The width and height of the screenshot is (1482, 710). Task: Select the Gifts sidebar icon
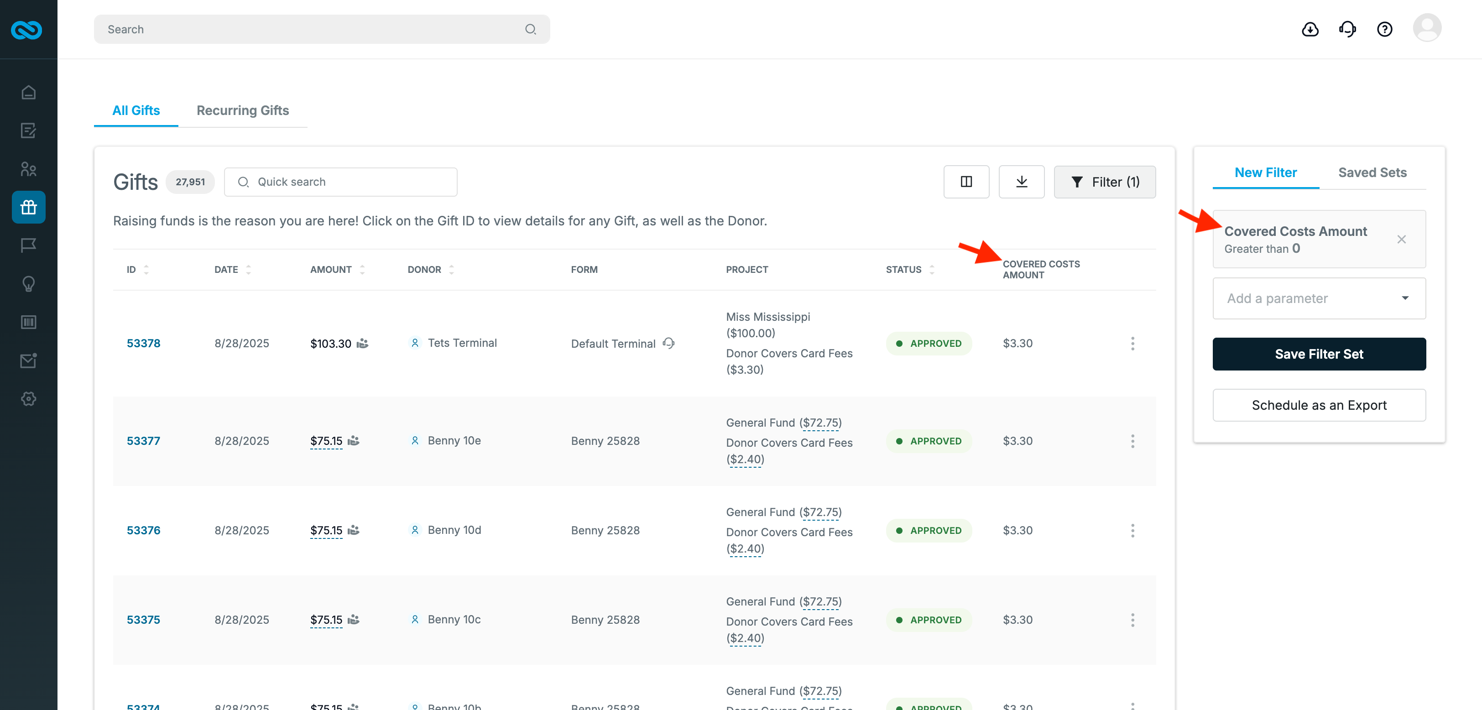[x=28, y=207]
